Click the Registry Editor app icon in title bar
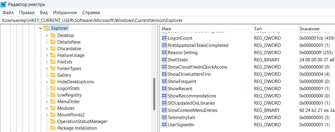The height and width of the screenshot is (132, 335). 3,4
